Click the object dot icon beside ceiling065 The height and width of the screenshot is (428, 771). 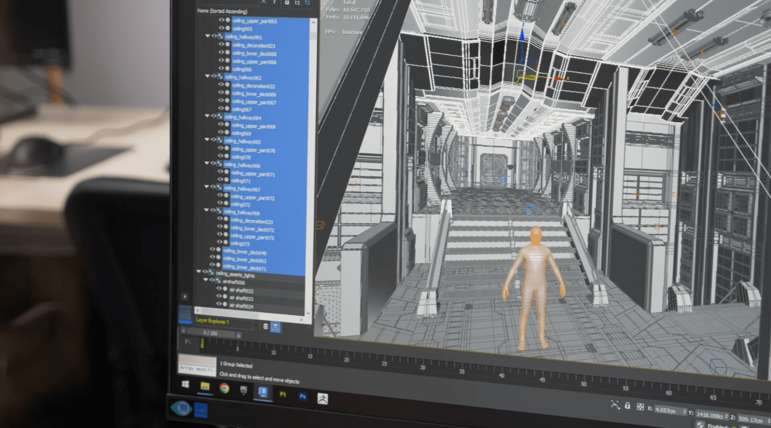[228, 28]
